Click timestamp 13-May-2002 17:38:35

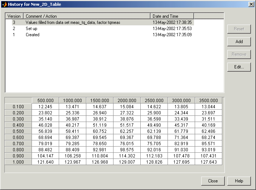point(172,22)
